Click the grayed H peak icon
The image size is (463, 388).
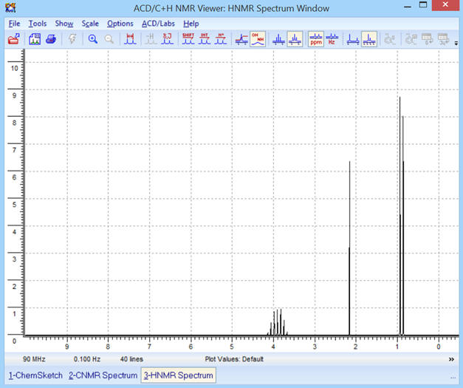[151, 39]
